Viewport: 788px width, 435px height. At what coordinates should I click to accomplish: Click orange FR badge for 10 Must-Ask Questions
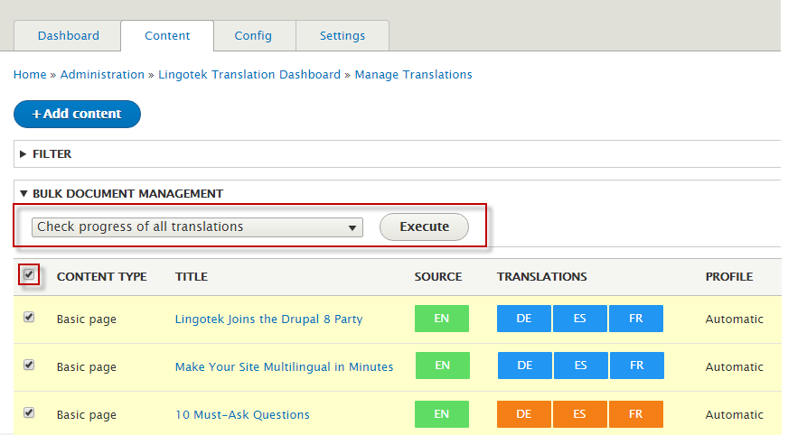pos(635,414)
